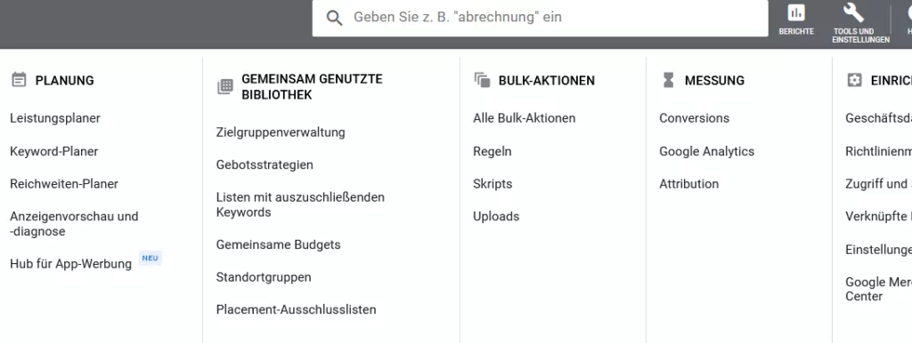Click the Gemeinsam genutzte Bibliothek icon
Viewport: 912px width, 343px height.
tap(225, 86)
